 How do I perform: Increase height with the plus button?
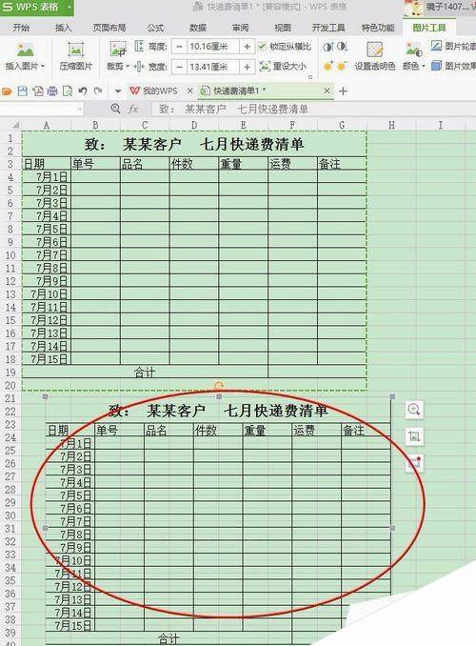tap(248, 47)
